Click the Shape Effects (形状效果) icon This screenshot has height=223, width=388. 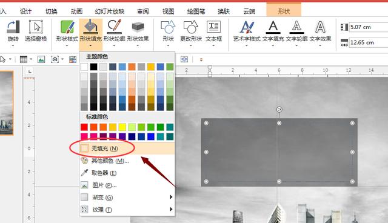[x=138, y=27]
